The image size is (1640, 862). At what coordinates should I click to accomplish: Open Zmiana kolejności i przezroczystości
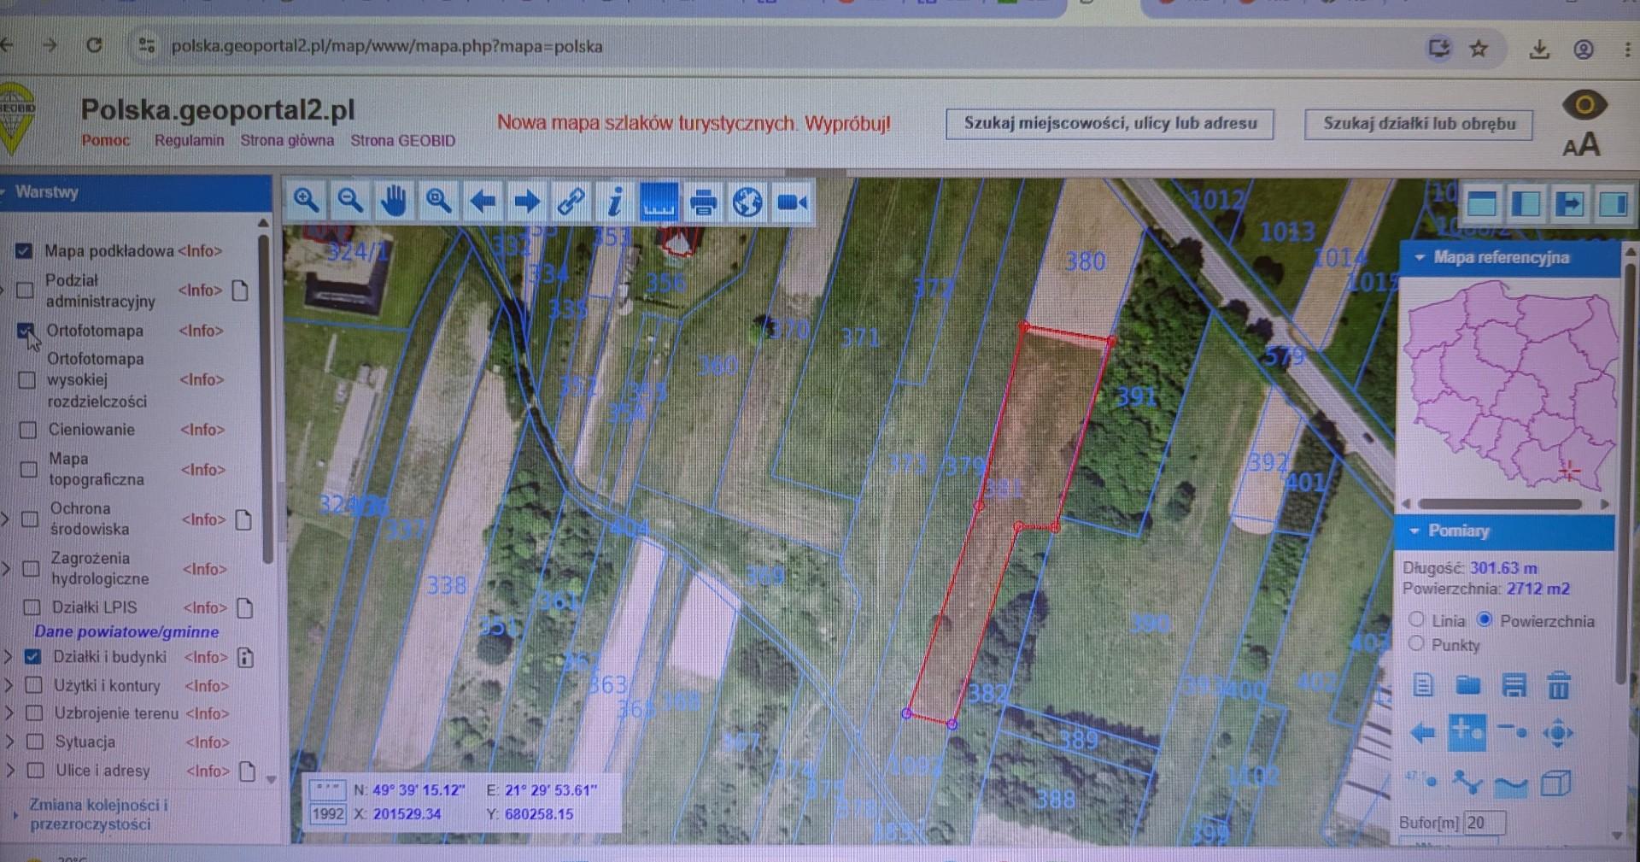coord(98,814)
